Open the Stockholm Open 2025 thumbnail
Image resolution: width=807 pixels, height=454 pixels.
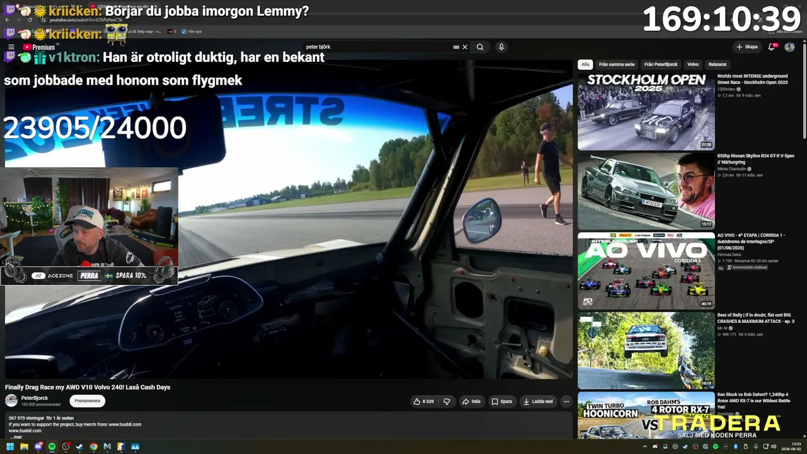tap(646, 112)
